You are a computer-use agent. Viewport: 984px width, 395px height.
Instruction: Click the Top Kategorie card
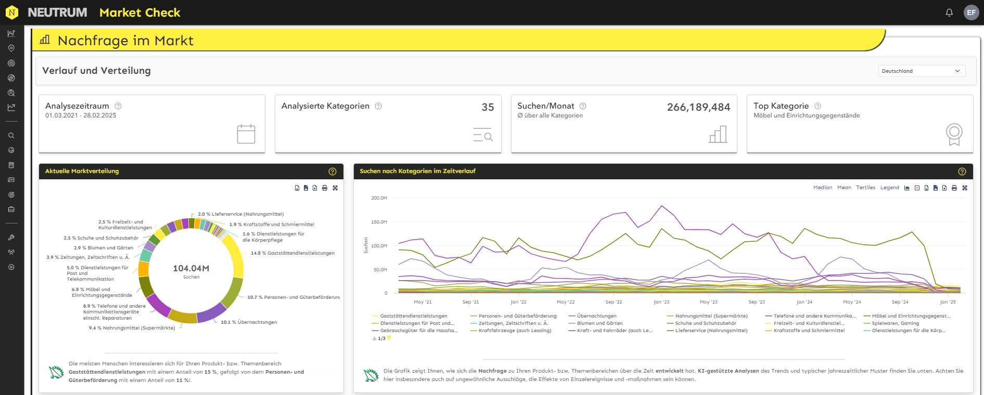859,124
